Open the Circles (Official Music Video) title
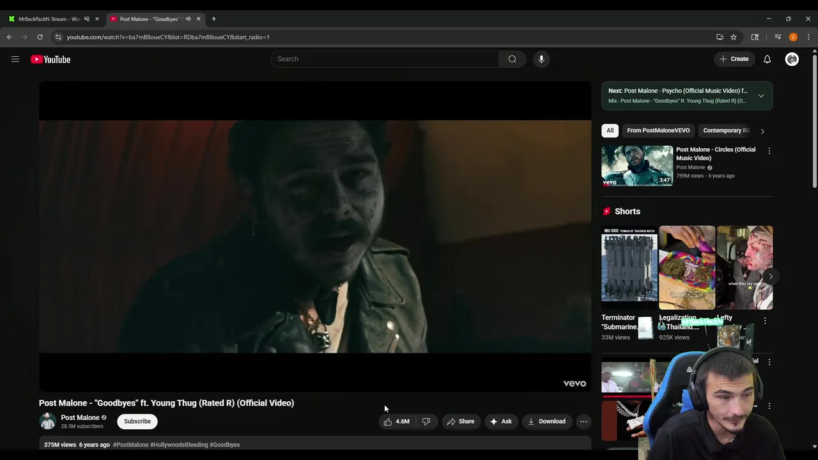 [x=716, y=153]
